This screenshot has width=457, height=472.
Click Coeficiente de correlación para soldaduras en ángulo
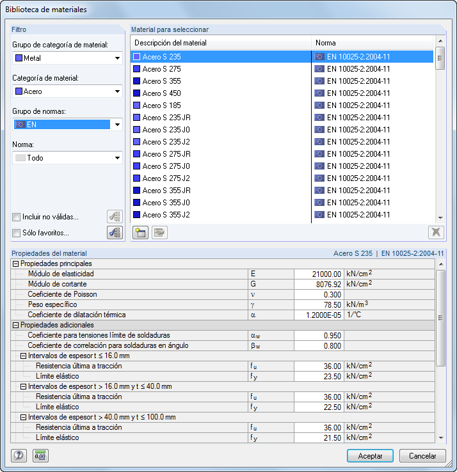(x=108, y=345)
